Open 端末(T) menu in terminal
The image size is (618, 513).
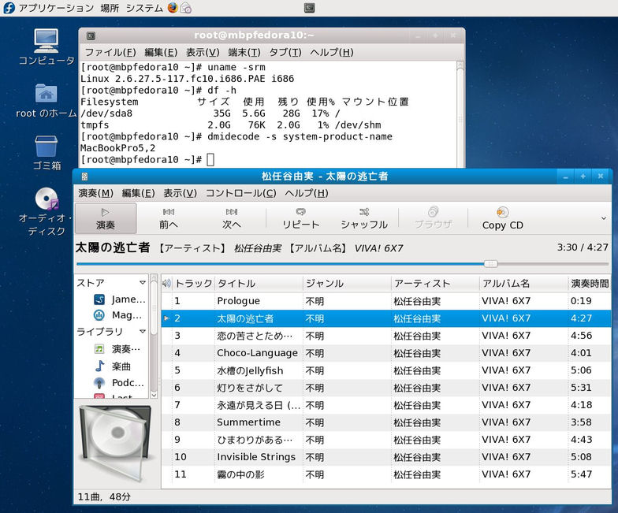244,52
